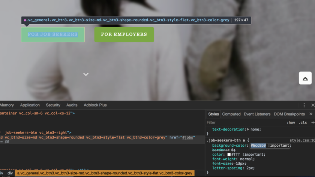Screen dimensions: 315x177
Task: Click the FOR EMPLOYERS green button
Action: click(124, 34)
